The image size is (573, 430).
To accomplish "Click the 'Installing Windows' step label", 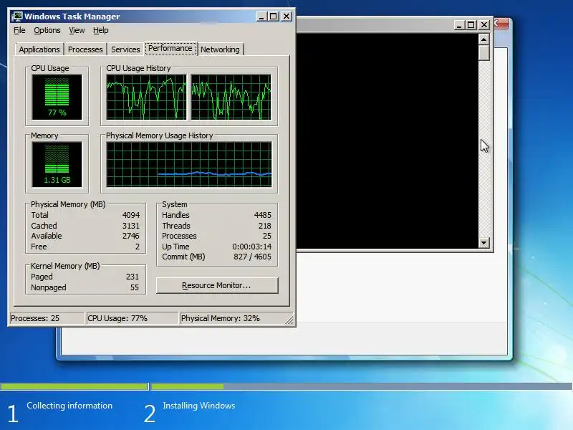I will point(199,406).
